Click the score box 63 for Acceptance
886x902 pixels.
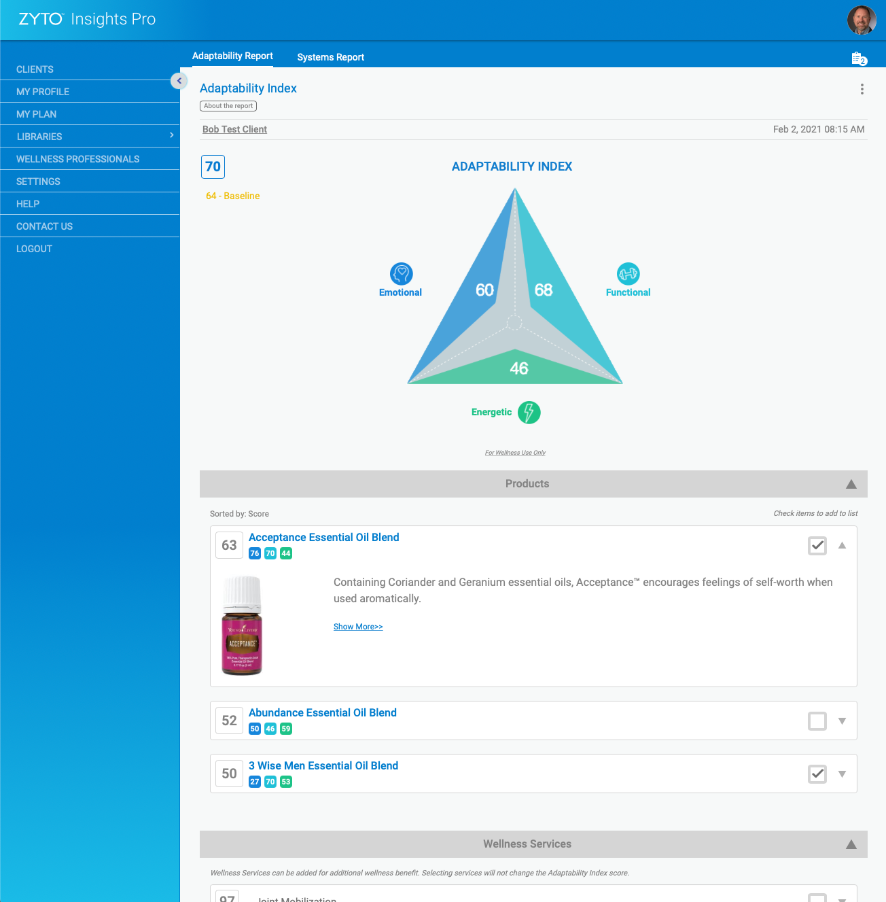pyautogui.click(x=229, y=545)
